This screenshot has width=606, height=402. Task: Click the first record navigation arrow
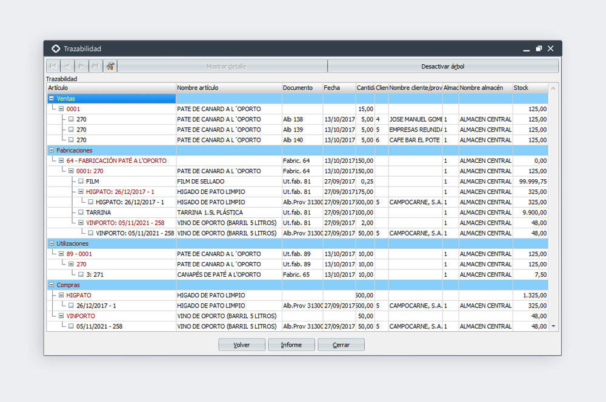click(x=53, y=66)
